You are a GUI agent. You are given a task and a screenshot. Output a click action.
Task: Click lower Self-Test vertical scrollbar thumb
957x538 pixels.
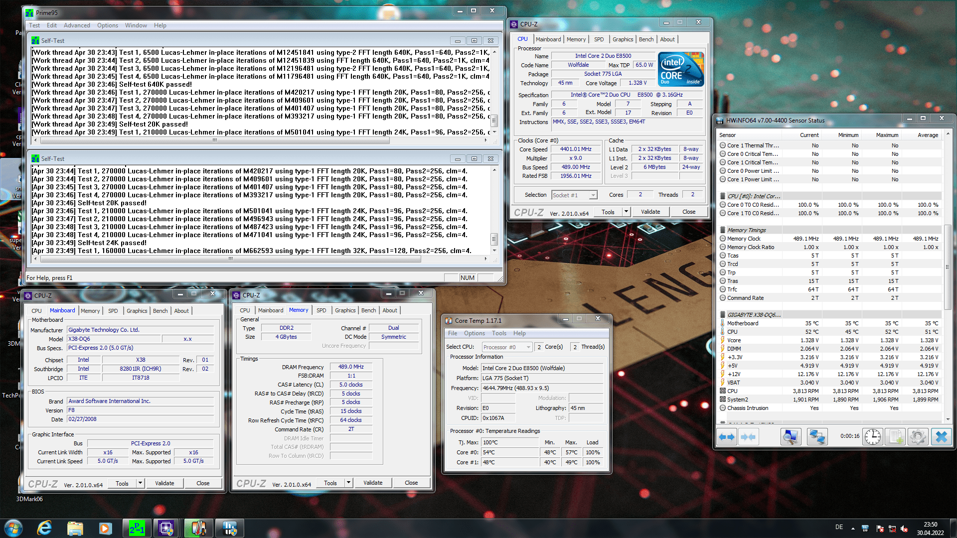[494, 239]
